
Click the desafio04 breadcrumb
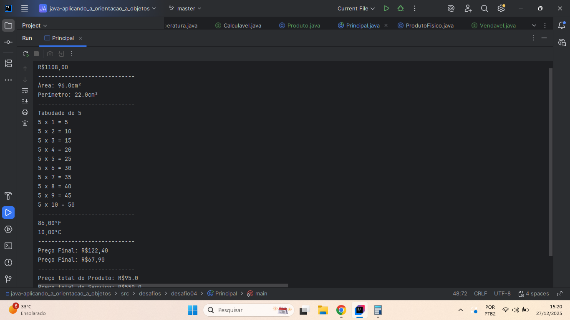coord(184,294)
